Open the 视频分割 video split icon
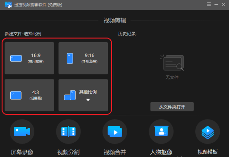The width and height of the screenshot is (229, 157). pos(69,132)
